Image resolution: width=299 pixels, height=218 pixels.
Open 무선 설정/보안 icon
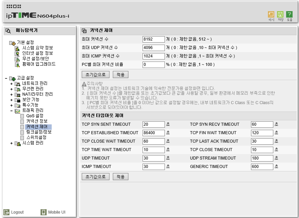17,59
